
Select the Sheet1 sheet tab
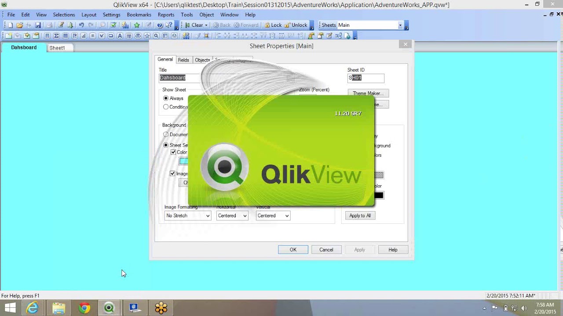click(57, 48)
